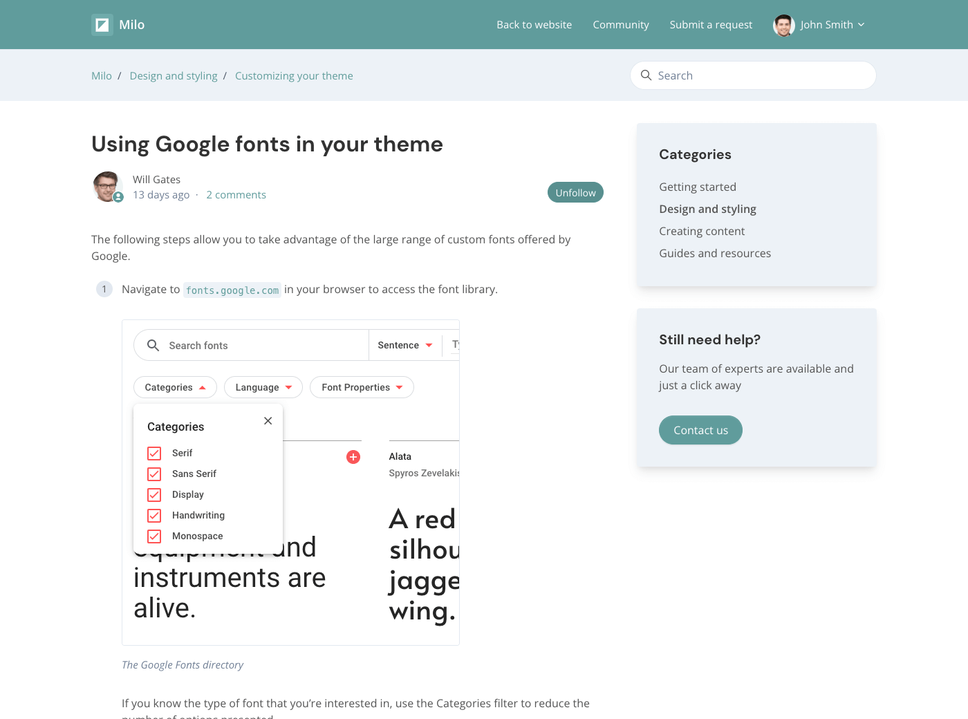Open the Community page in header
The width and height of the screenshot is (968, 719).
620,25
